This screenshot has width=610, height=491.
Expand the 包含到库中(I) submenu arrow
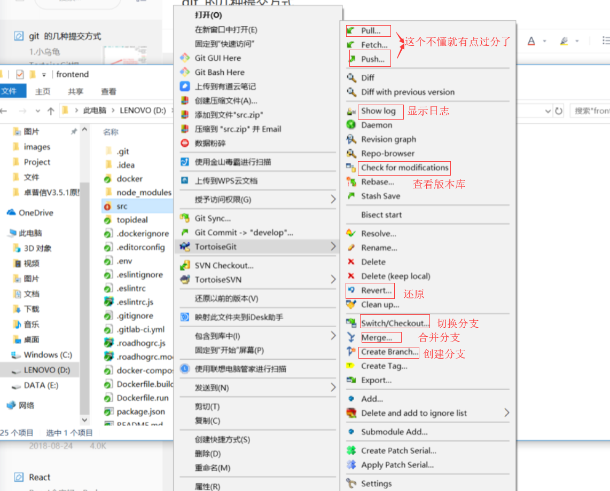click(333, 336)
